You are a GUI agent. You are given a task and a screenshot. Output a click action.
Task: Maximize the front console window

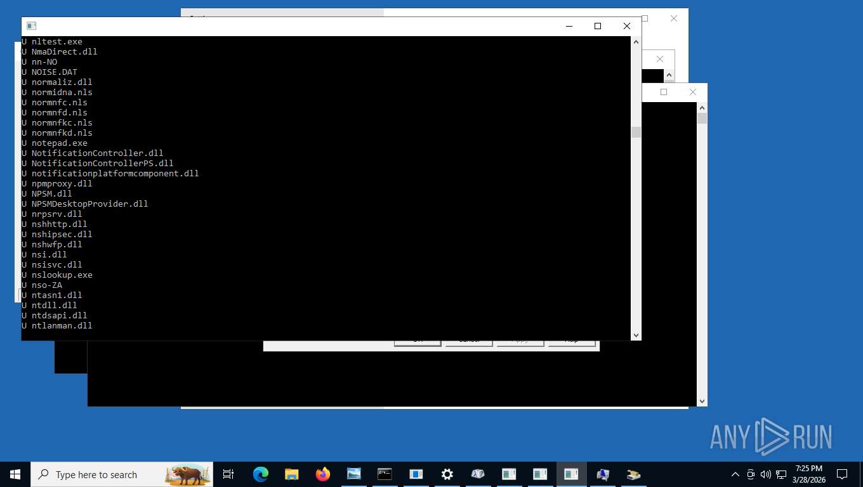point(597,26)
